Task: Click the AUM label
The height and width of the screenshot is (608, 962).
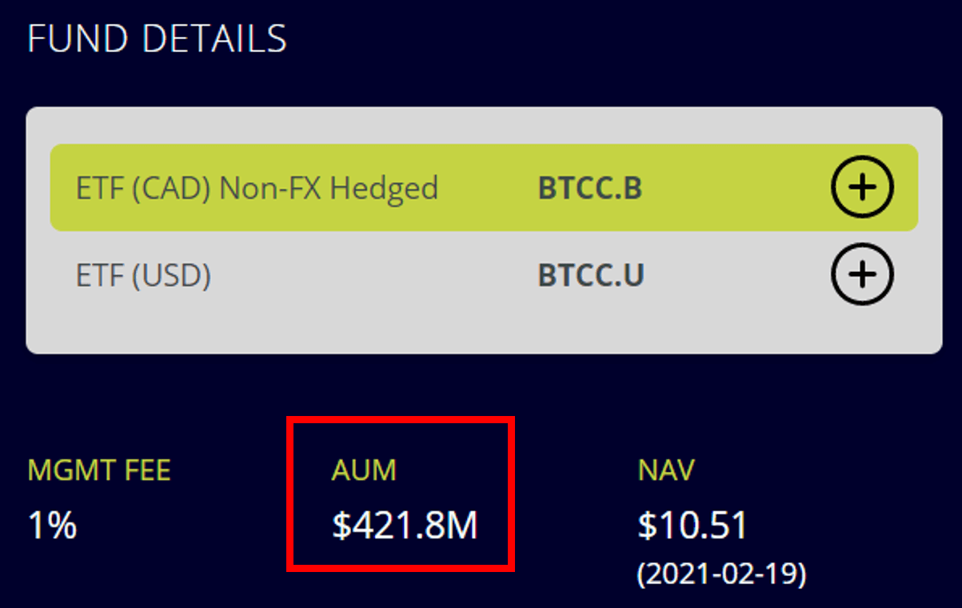Action: pos(363,470)
